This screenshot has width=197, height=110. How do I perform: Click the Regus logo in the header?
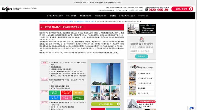coord(7,9)
